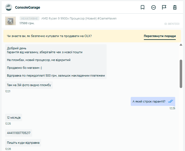Block the user via circle-minus icon

point(153,8)
